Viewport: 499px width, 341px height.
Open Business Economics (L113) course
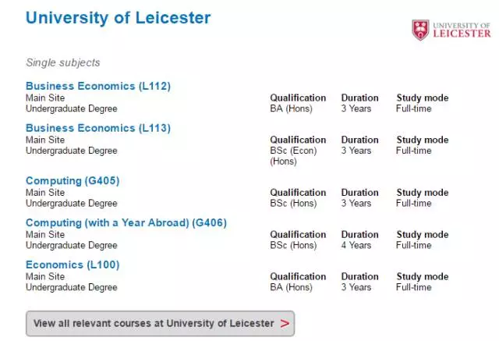coord(98,128)
